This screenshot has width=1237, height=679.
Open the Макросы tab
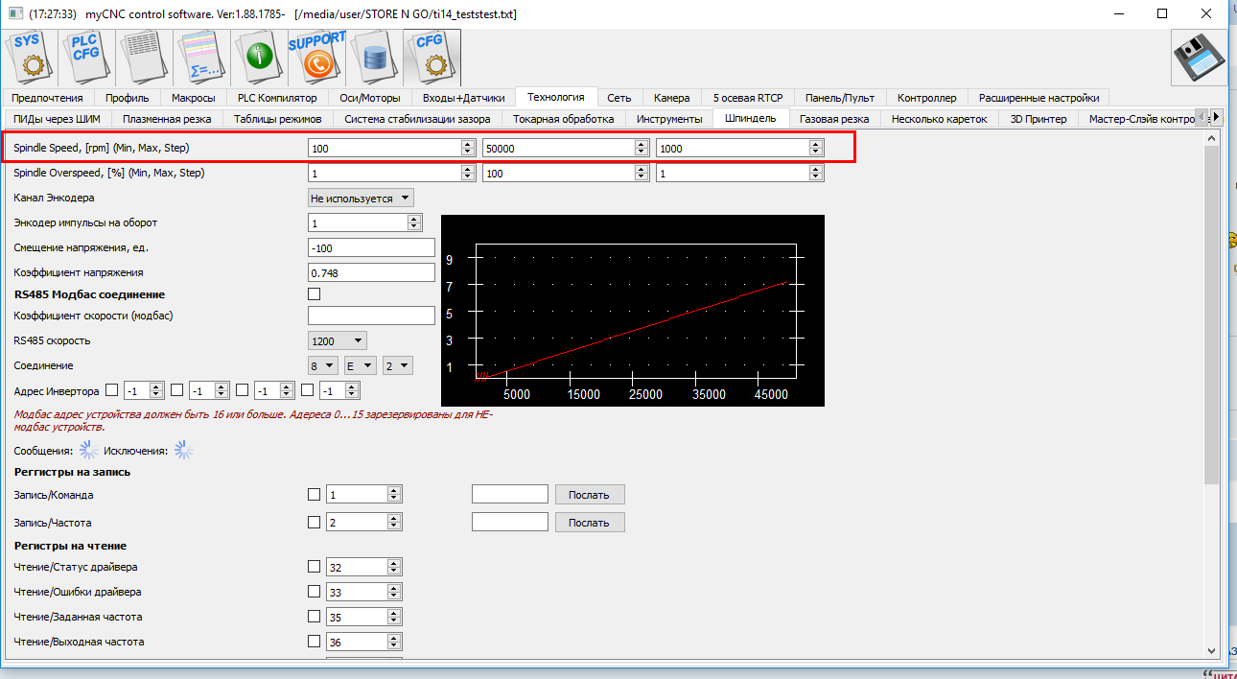click(194, 98)
